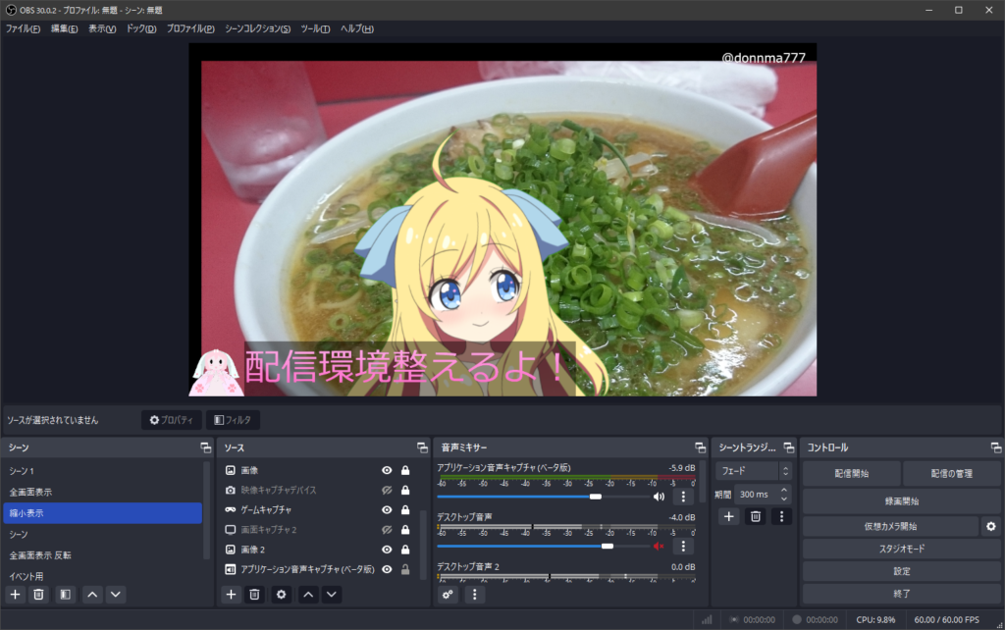Open advanced audio properties gear in the mixer
The width and height of the screenshot is (1005, 630).
(449, 594)
